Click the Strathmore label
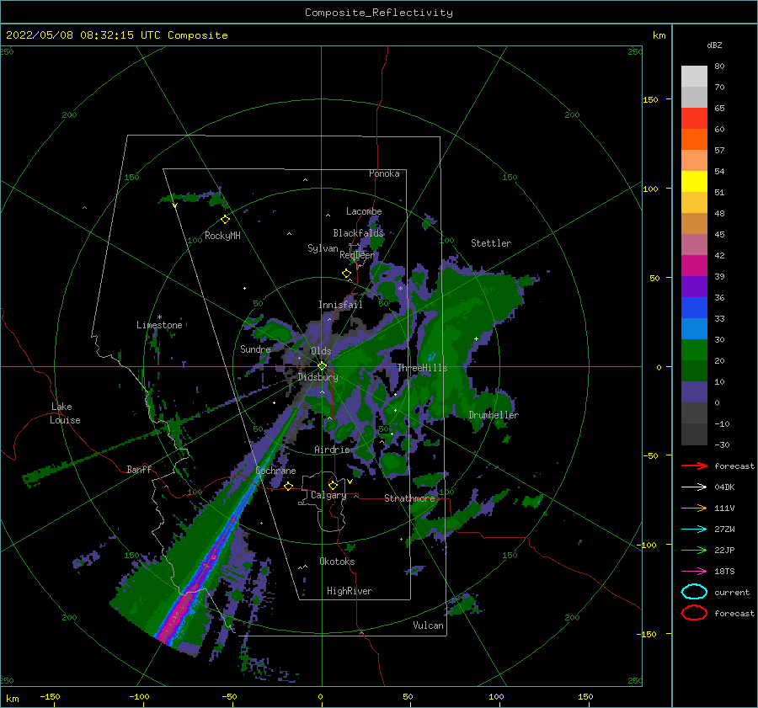The width and height of the screenshot is (758, 708). pyautogui.click(x=409, y=498)
